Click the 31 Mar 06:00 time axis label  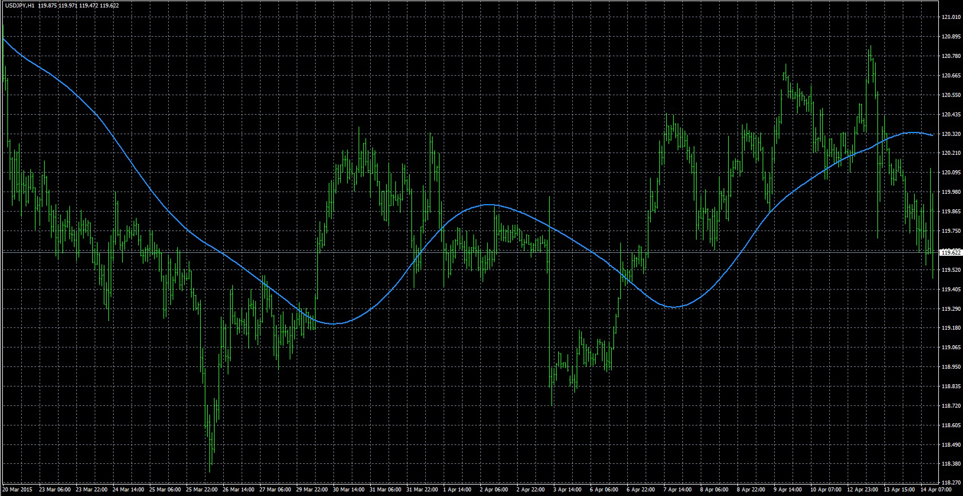point(386,491)
